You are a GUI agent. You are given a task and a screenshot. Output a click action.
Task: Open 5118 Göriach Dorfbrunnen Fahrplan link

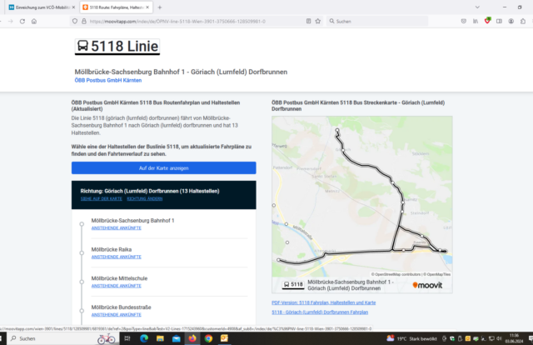320,312
